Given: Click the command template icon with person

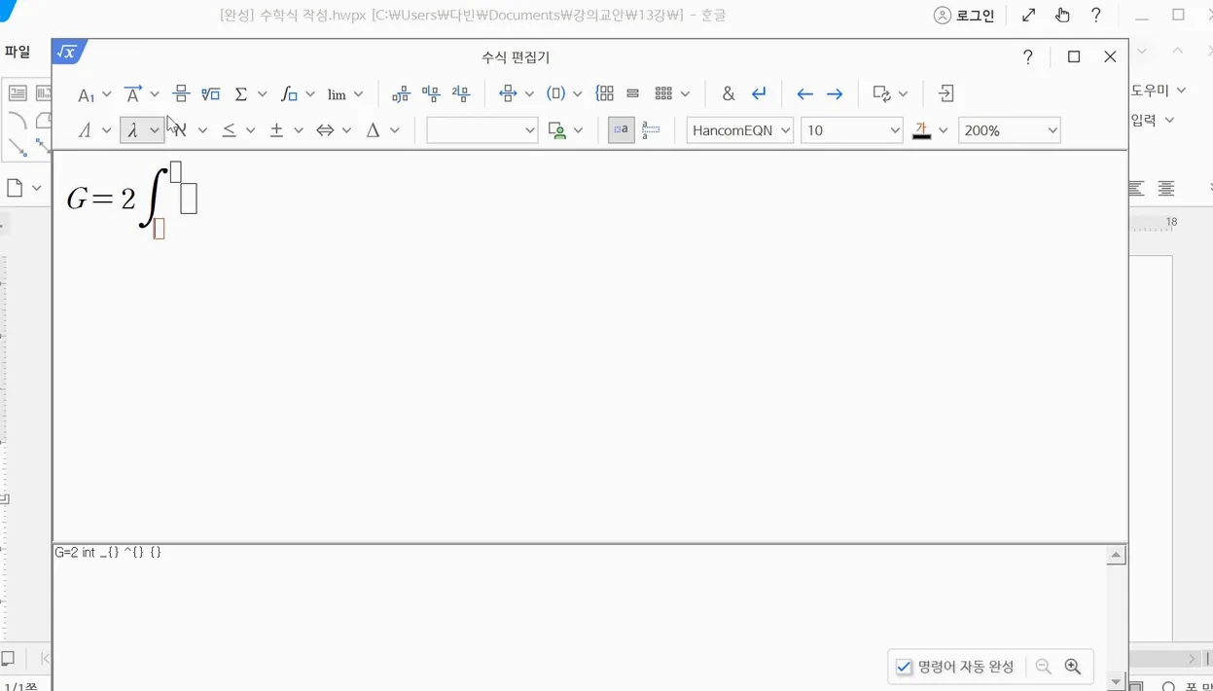Looking at the screenshot, I should [557, 130].
